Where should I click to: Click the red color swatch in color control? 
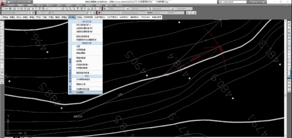[99, 13]
